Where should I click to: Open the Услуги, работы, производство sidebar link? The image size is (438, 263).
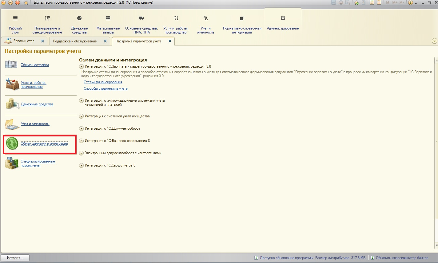(x=33, y=84)
